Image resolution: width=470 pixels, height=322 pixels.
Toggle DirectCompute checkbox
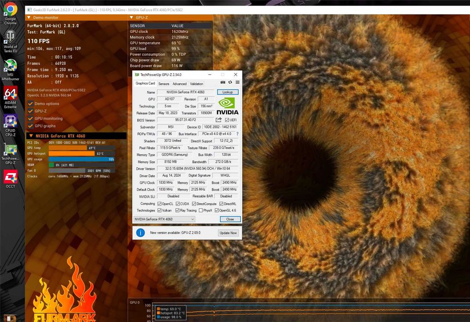click(194, 204)
